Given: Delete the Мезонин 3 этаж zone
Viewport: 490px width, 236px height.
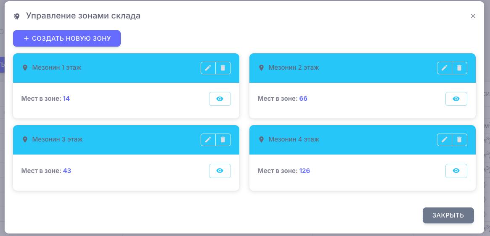Looking at the screenshot, I should coord(223,140).
